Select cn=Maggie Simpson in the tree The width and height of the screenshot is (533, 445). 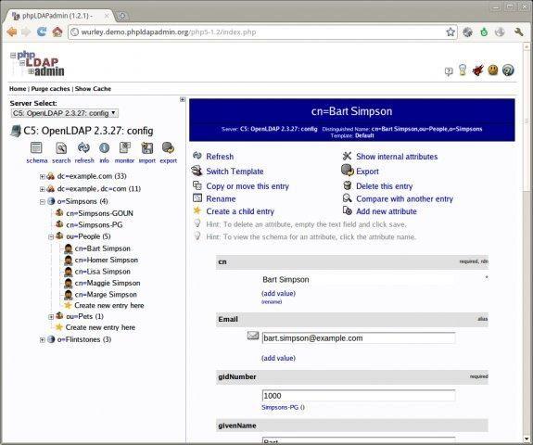pos(108,283)
